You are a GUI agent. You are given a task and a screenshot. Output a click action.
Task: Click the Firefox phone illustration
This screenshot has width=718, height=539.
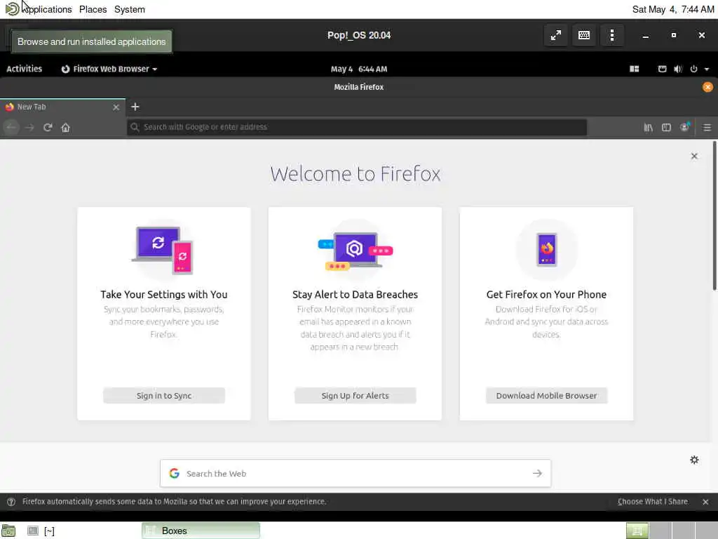click(547, 250)
